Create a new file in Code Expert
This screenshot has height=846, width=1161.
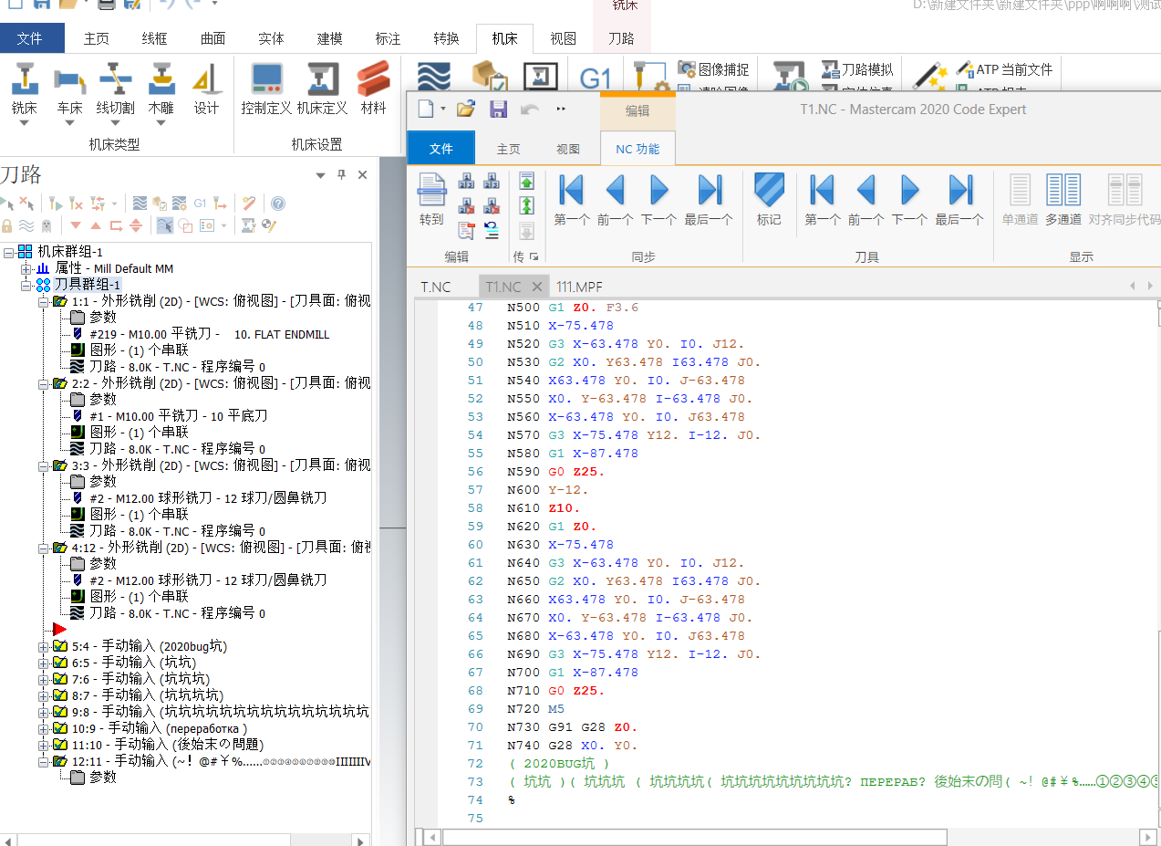427,109
